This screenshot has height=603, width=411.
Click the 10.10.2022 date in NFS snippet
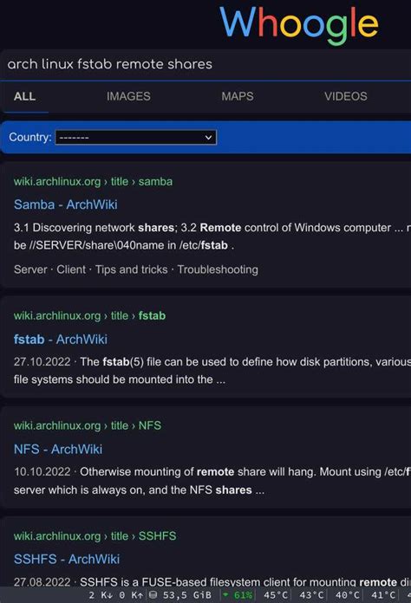(42, 472)
